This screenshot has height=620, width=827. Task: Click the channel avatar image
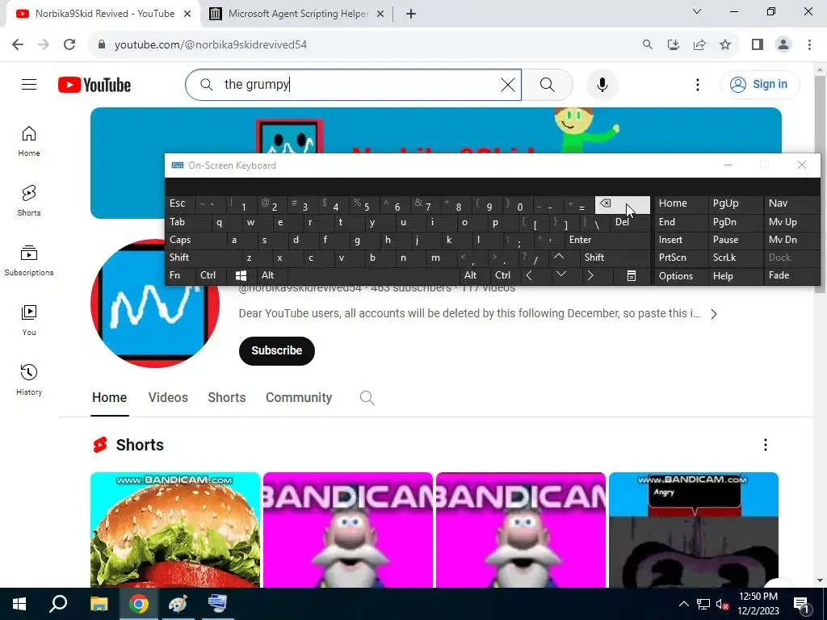(154, 304)
